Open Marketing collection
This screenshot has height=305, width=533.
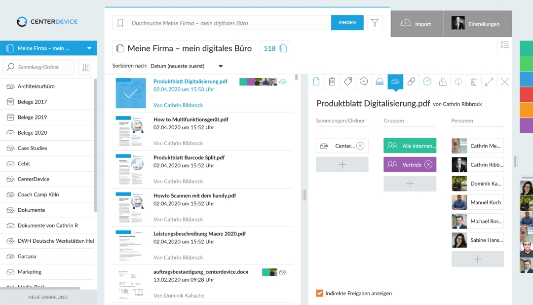click(47, 271)
